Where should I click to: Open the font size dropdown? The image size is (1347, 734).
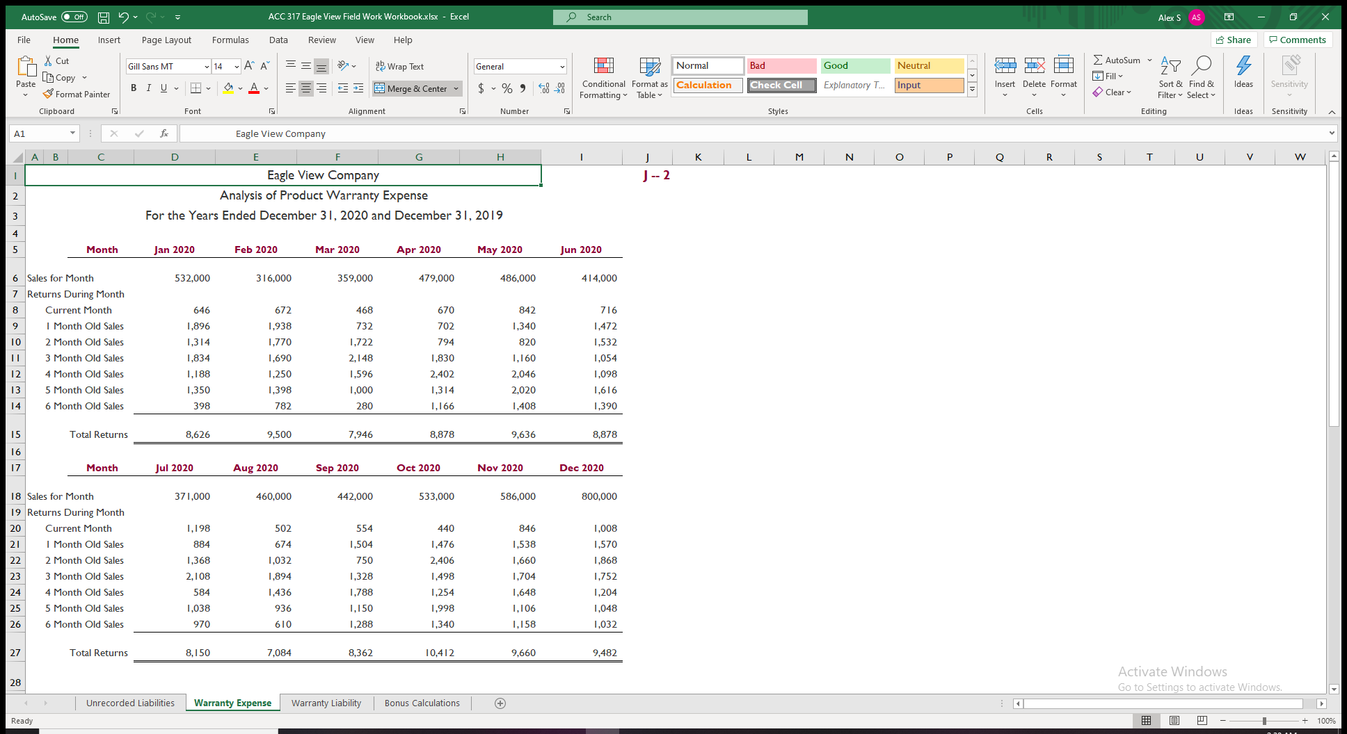[237, 67]
